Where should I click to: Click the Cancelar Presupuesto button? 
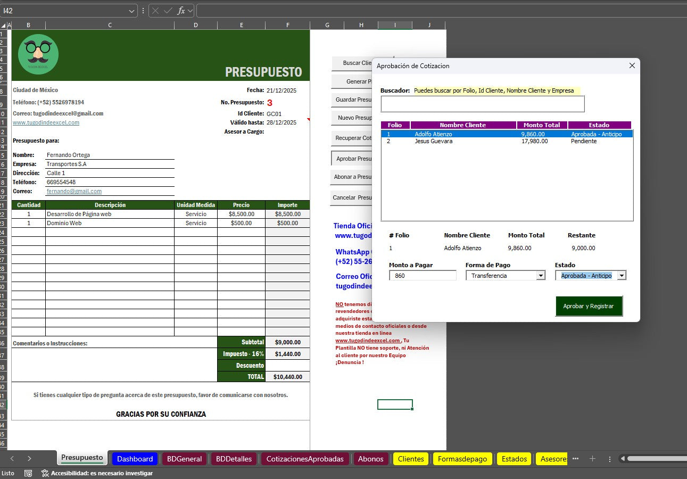(x=353, y=197)
